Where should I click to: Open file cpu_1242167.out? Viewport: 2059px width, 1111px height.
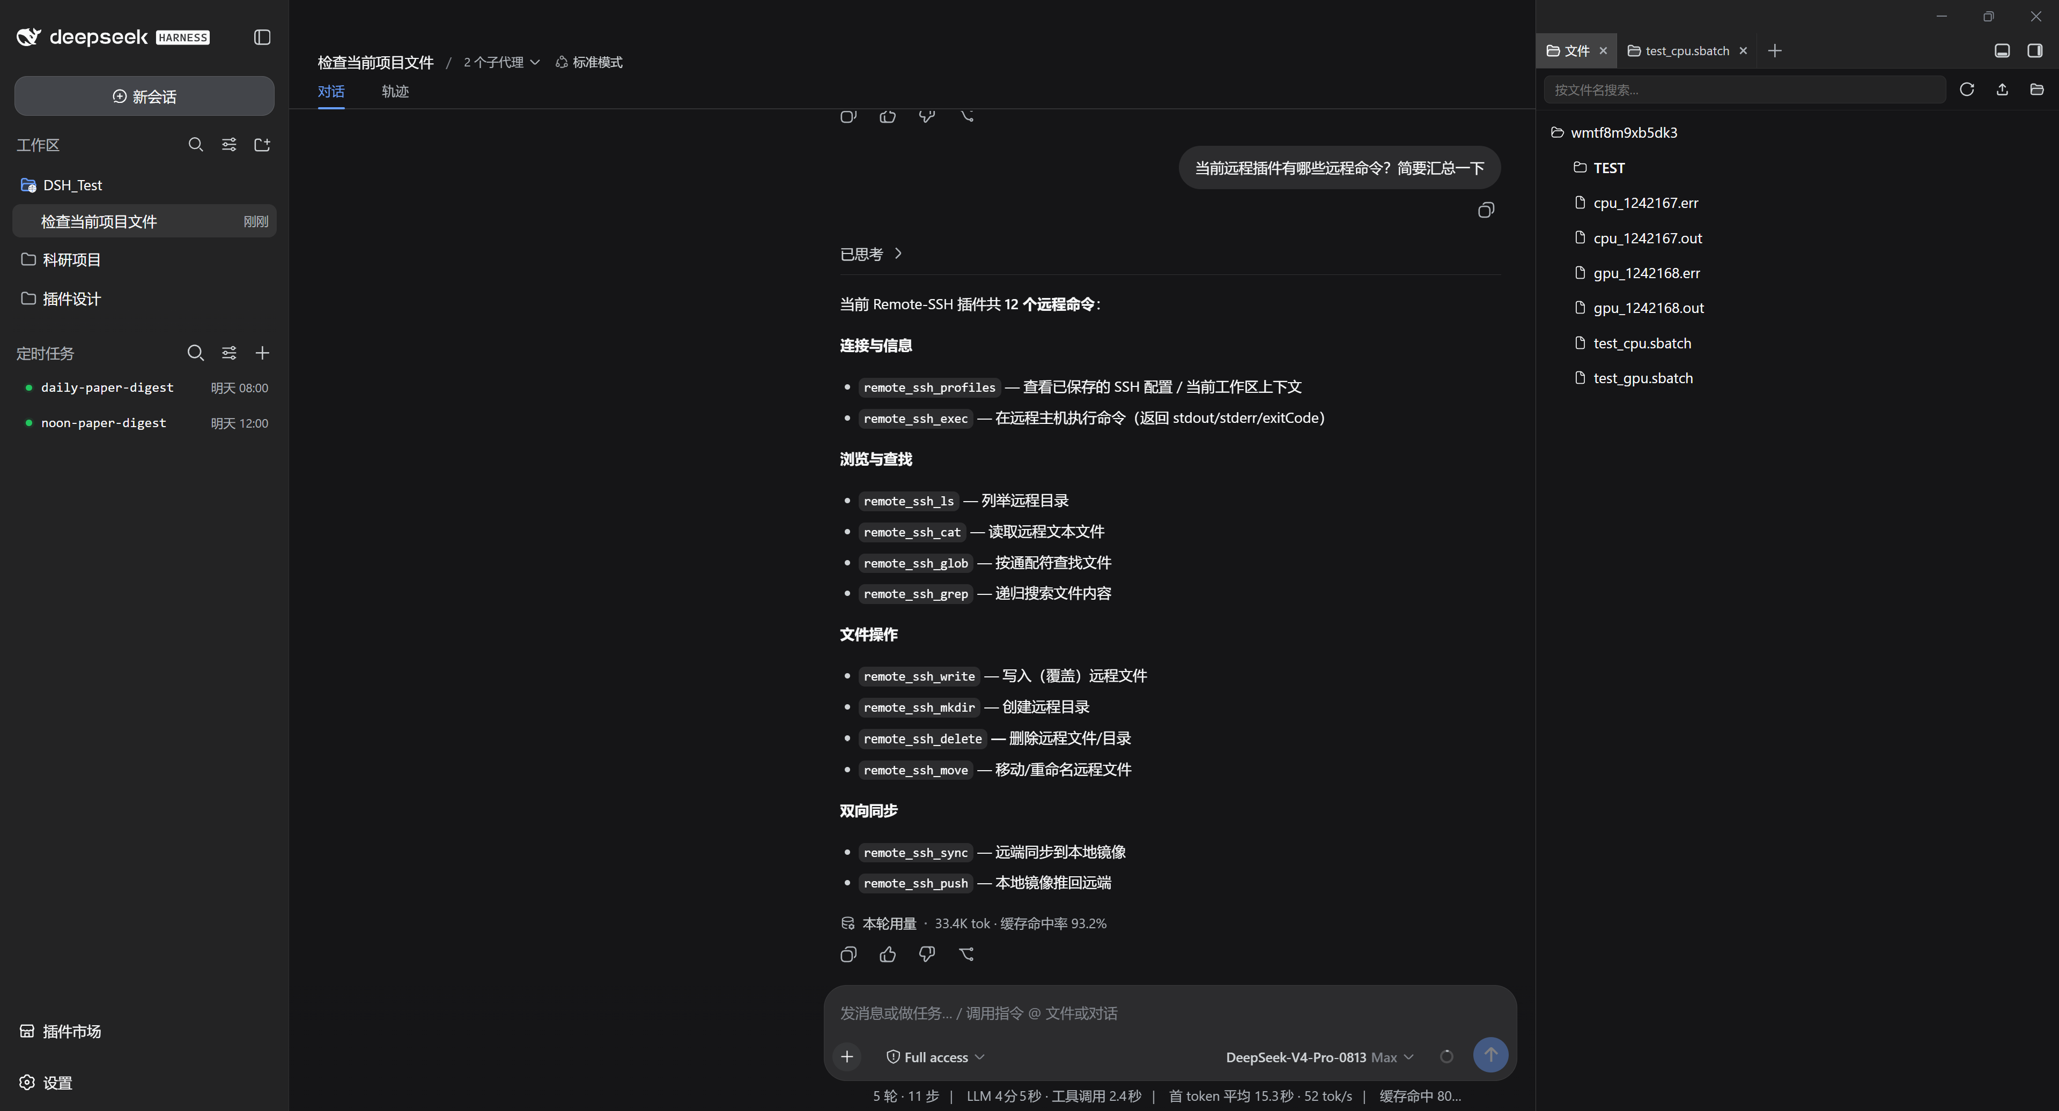(1638, 238)
